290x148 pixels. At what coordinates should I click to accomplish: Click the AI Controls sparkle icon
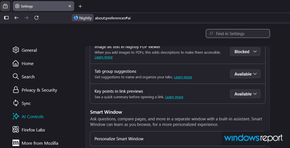click(x=16, y=116)
